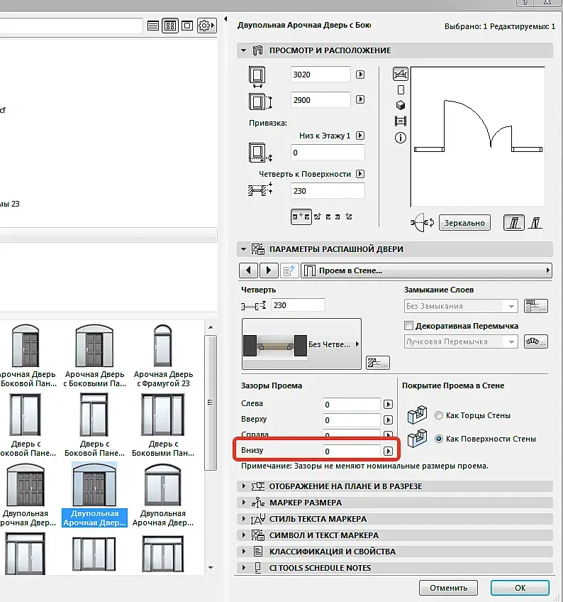
Task: Click arrow beside Внизу gap field
Action: [388, 451]
